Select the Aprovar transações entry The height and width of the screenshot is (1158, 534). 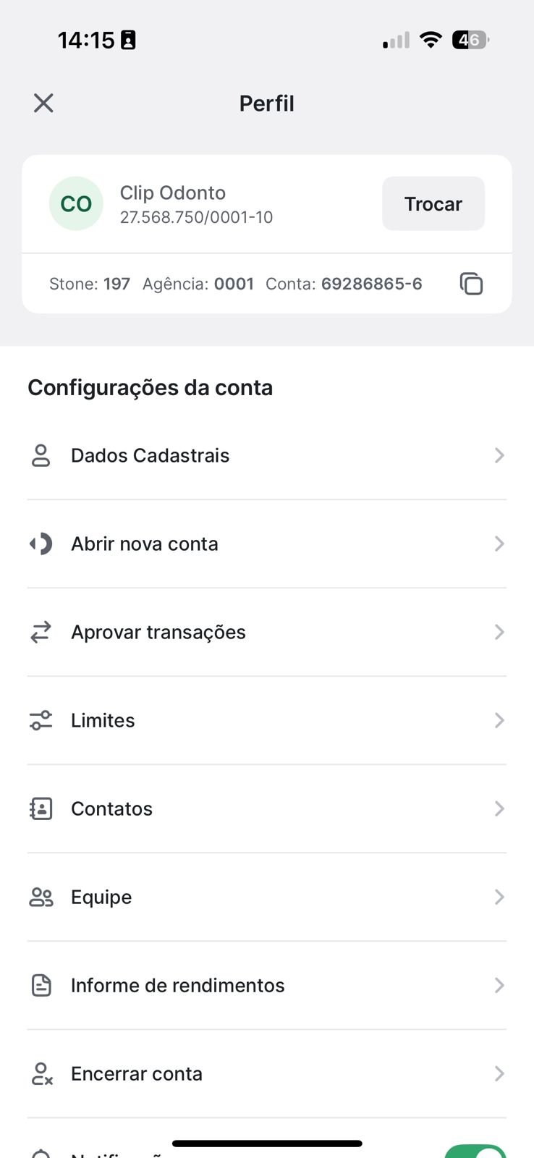pyautogui.click(x=158, y=632)
